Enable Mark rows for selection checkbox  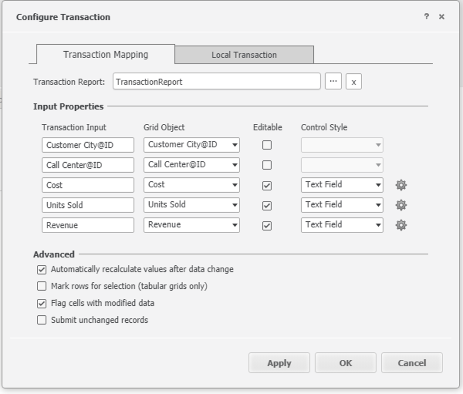(x=42, y=286)
